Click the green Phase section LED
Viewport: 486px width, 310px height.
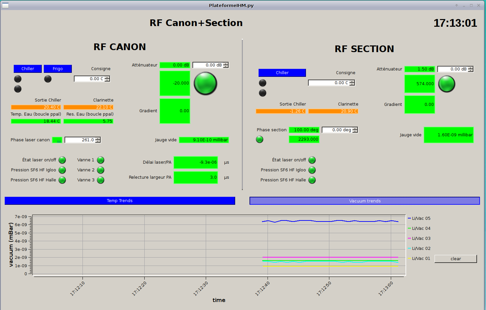tap(260, 139)
